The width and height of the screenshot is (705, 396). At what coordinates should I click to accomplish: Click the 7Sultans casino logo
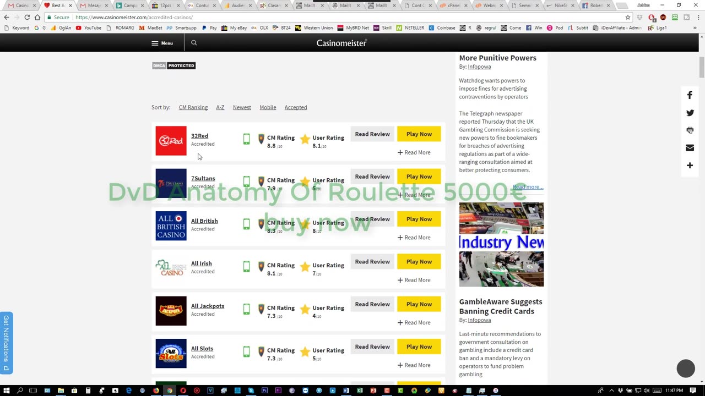point(171,184)
